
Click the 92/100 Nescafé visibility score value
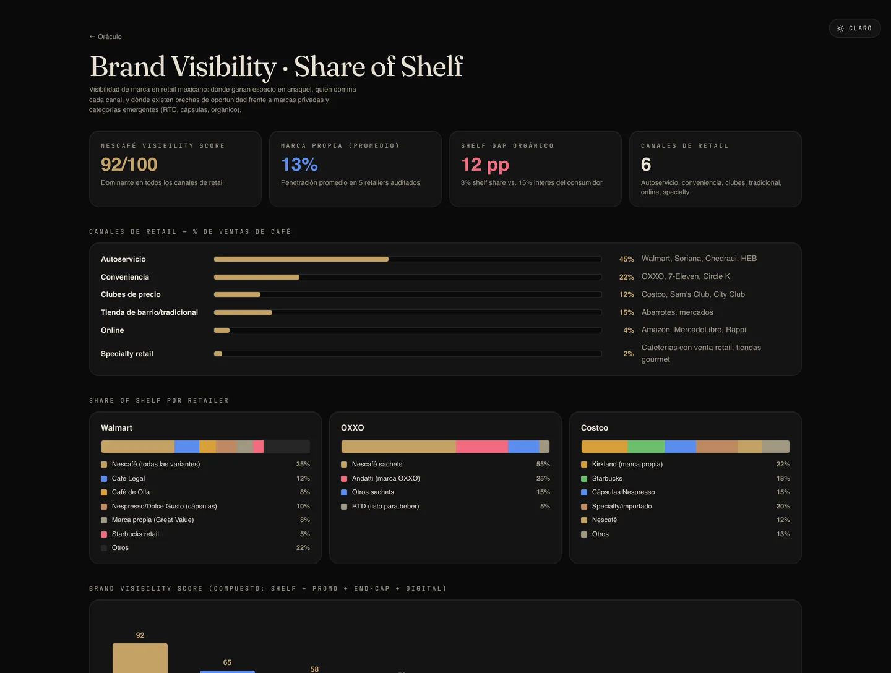(x=129, y=165)
